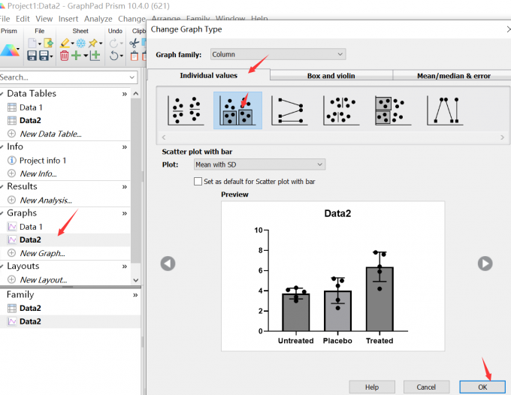Expand new file dropdown arrow
The image size is (511, 395).
tap(39, 44)
